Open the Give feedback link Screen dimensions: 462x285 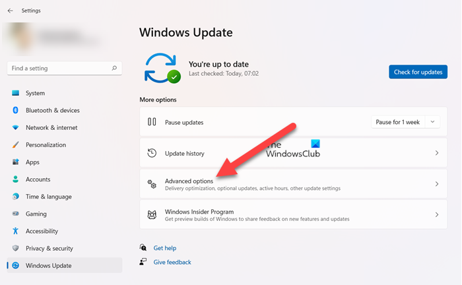[x=172, y=262]
